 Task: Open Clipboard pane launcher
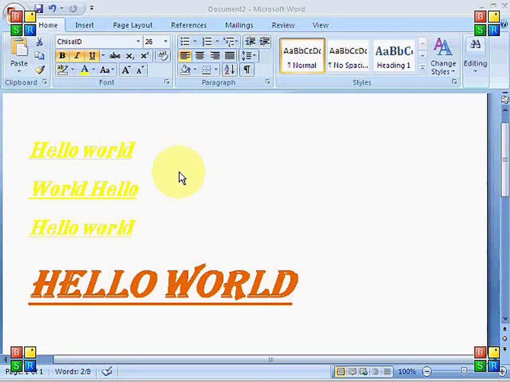point(45,82)
